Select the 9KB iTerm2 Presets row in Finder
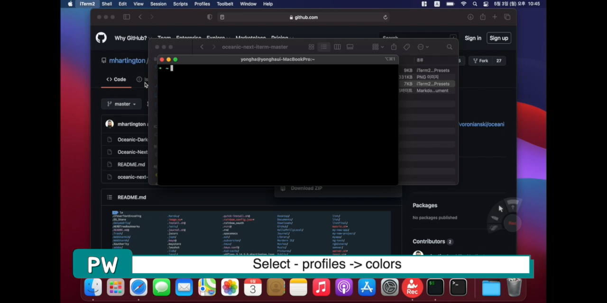 (427, 71)
